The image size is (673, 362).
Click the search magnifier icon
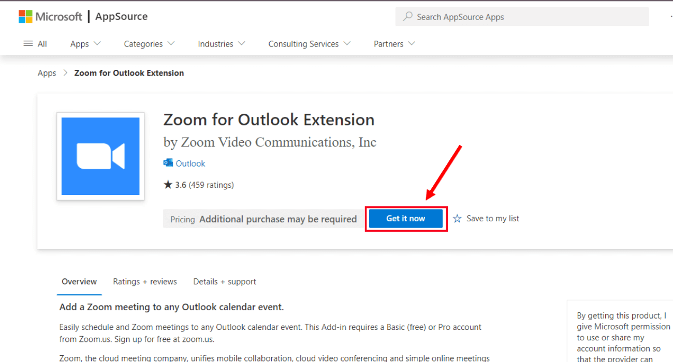(408, 17)
